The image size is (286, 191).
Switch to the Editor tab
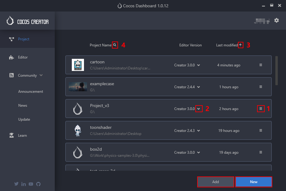[23, 57]
